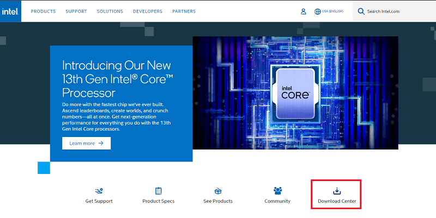
Task: Click the Intel logo
Action: click(10, 11)
